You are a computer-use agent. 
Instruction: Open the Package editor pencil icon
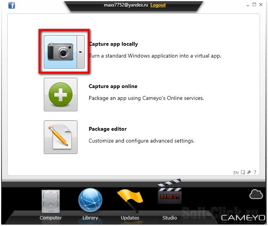(x=61, y=137)
